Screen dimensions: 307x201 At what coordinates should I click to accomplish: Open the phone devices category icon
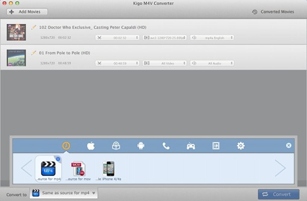click(166, 146)
